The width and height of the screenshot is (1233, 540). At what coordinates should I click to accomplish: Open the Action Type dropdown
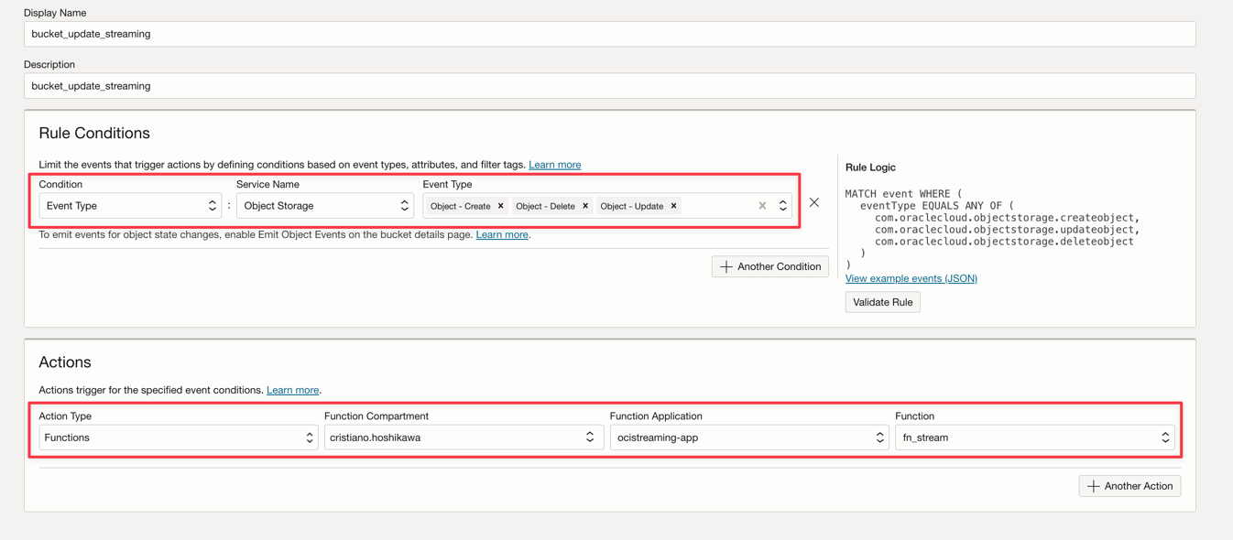179,437
